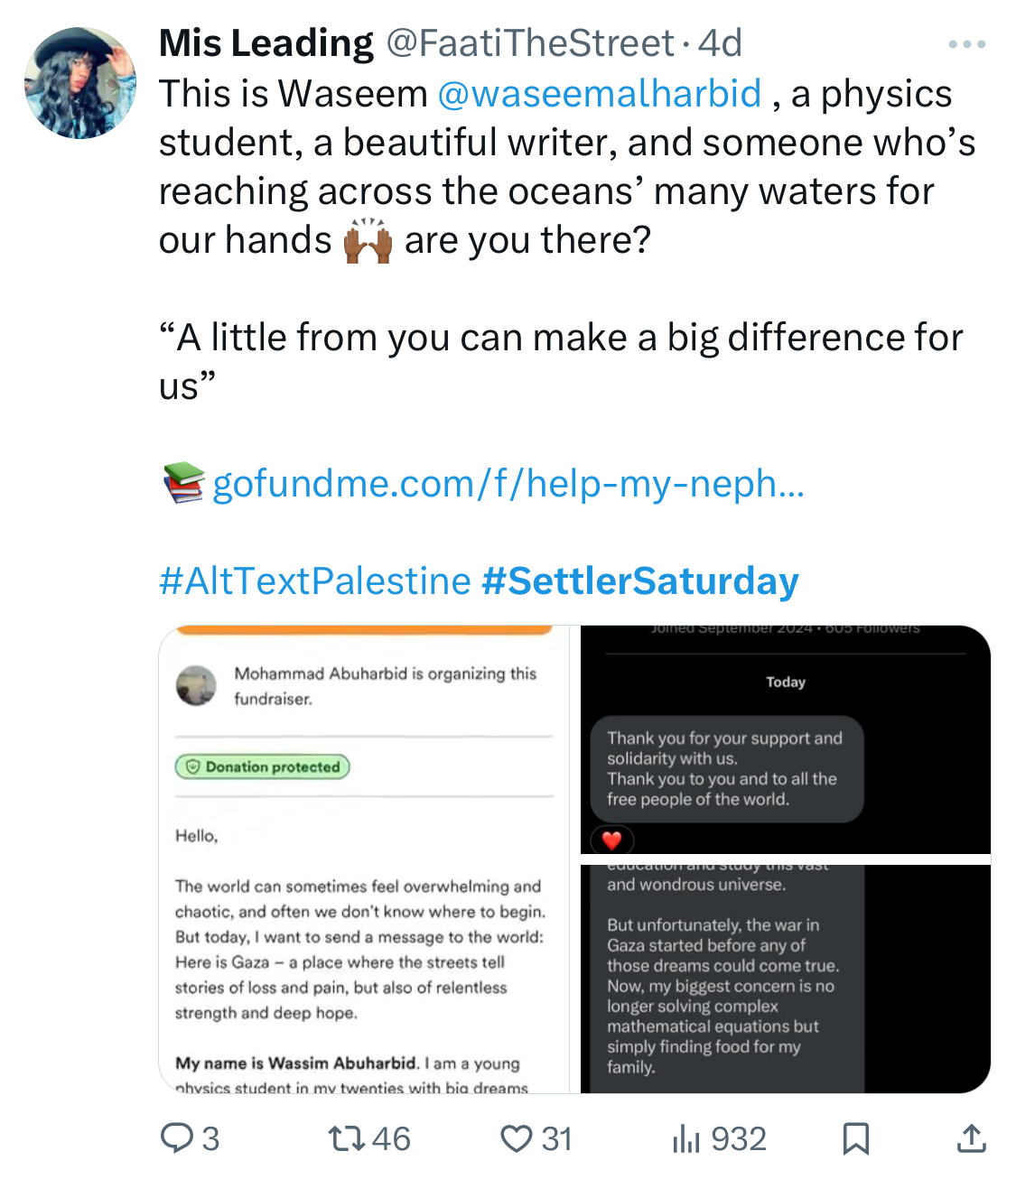
Task: Open the #SettlerSaturday hashtag
Action: pos(640,581)
